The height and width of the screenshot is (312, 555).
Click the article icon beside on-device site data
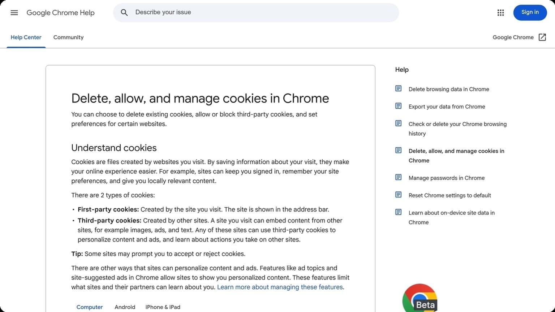(398, 212)
